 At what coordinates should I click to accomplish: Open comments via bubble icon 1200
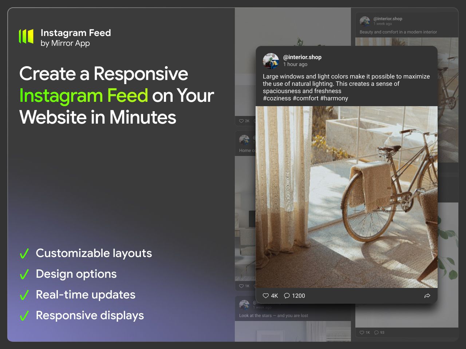[x=287, y=296]
